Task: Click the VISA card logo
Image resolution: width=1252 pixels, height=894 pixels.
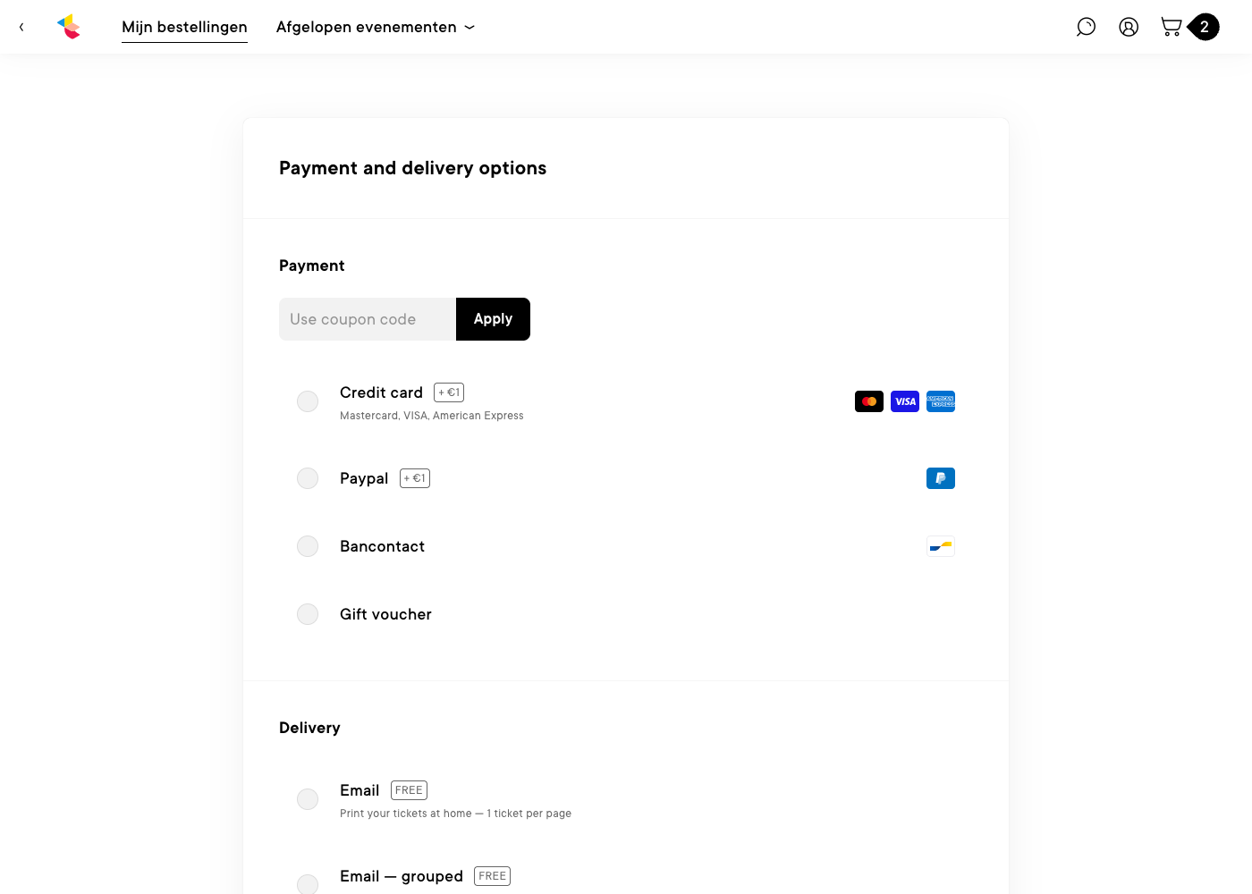Action: pyautogui.click(x=905, y=401)
